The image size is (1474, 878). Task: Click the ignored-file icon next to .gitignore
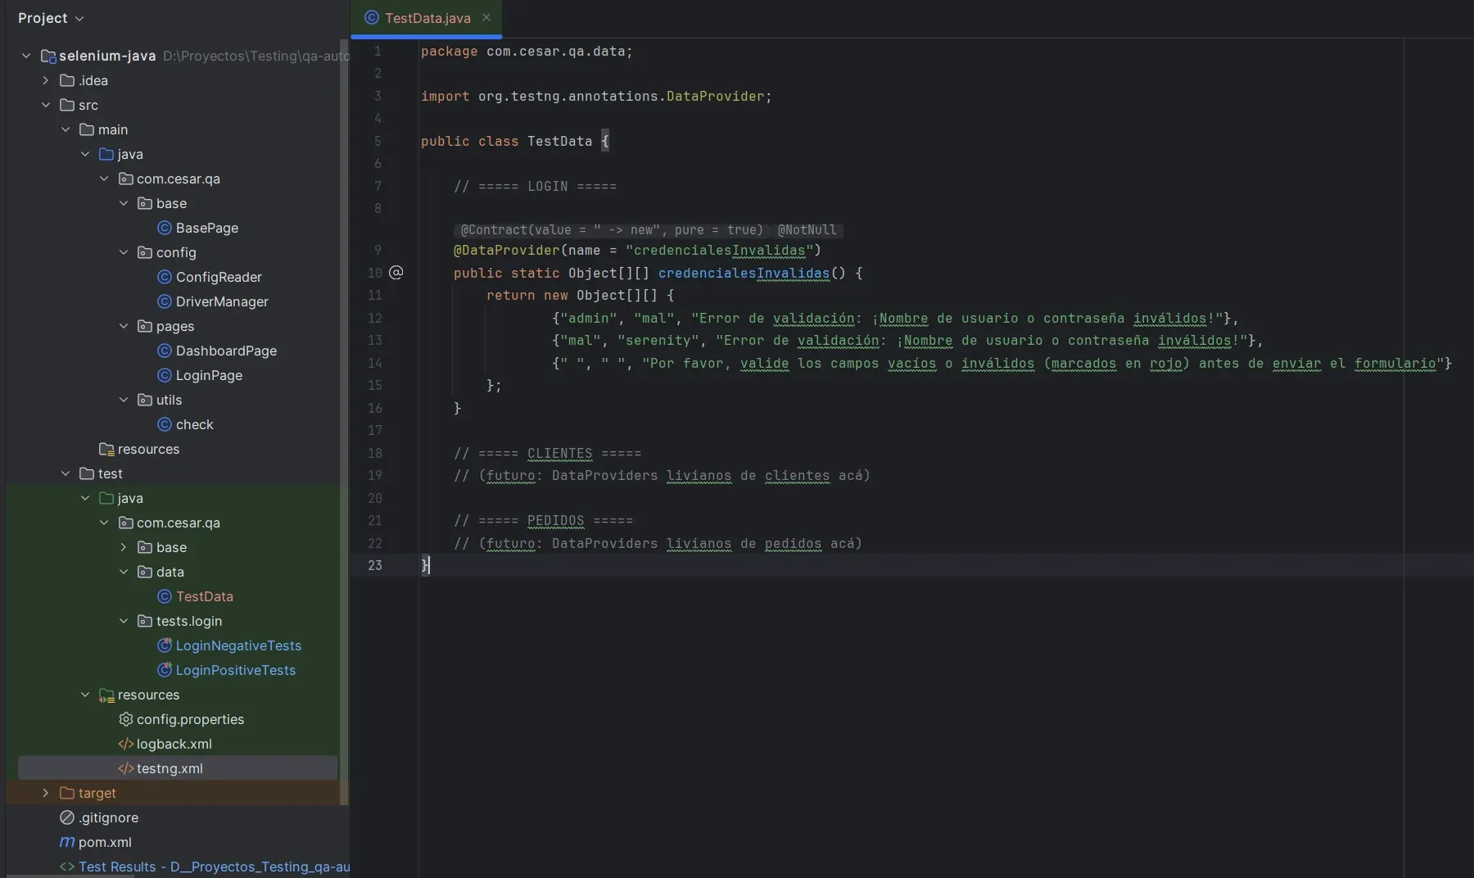67,818
